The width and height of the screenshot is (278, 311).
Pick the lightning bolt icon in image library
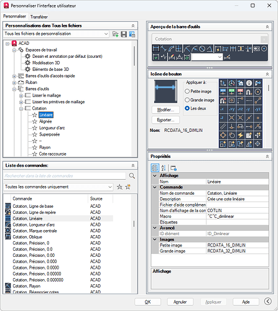240,135
